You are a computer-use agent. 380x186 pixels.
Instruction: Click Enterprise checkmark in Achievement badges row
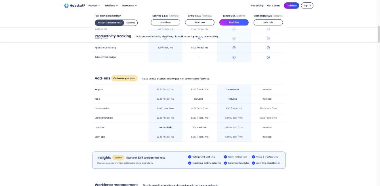268,57
